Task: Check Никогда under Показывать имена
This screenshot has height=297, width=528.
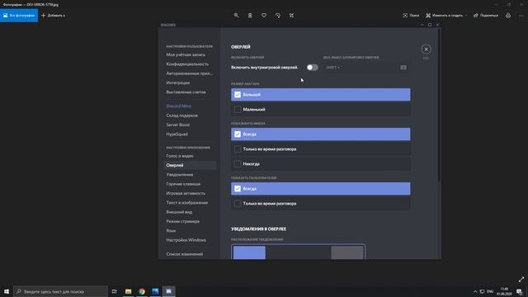Action: pos(238,163)
